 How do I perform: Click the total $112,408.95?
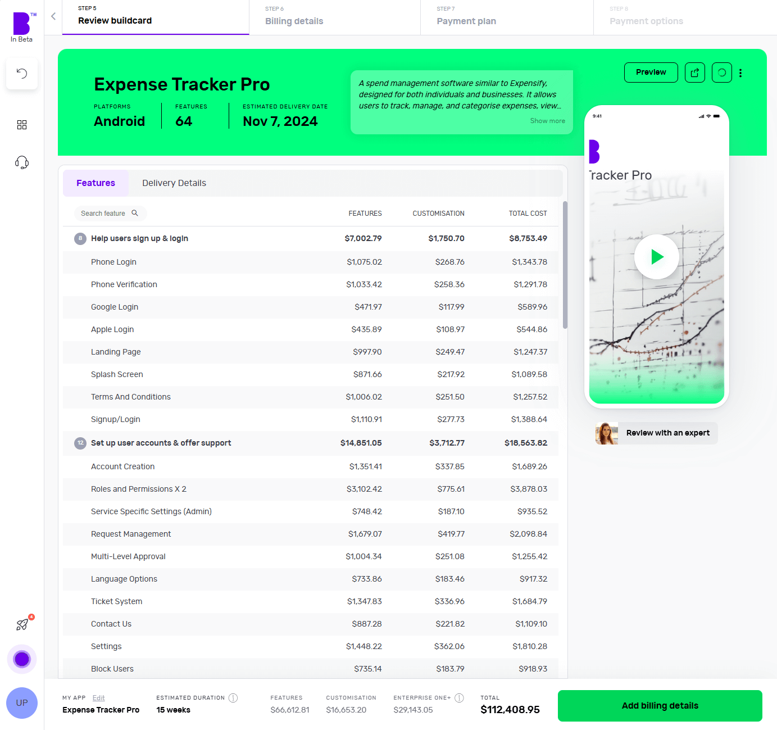(510, 710)
